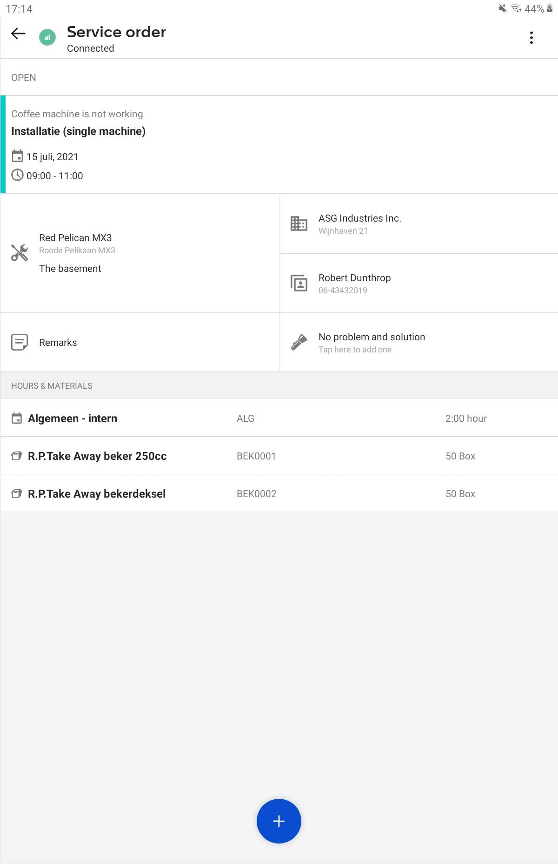Tap the Connected status text
Screen dimensions: 558x864
pyautogui.click(x=90, y=48)
